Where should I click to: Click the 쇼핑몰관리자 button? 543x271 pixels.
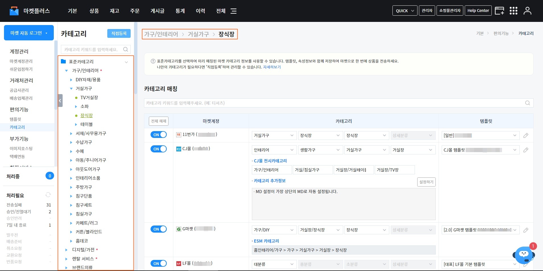pyautogui.click(x=450, y=11)
